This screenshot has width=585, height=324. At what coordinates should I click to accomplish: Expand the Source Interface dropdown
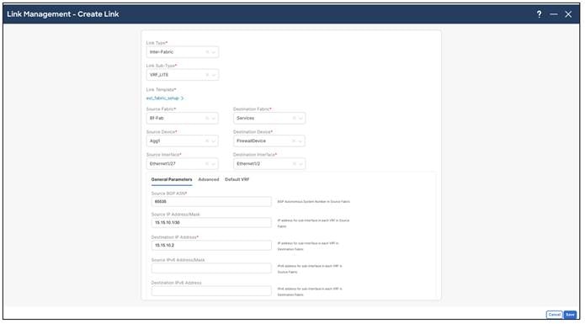[x=214, y=163]
